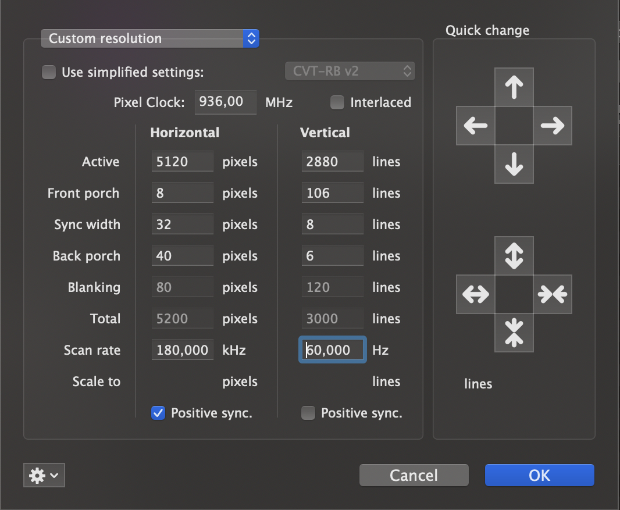Image resolution: width=620 pixels, height=510 pixels.
Task: Click the Quick change label
Action: [487, 30]
